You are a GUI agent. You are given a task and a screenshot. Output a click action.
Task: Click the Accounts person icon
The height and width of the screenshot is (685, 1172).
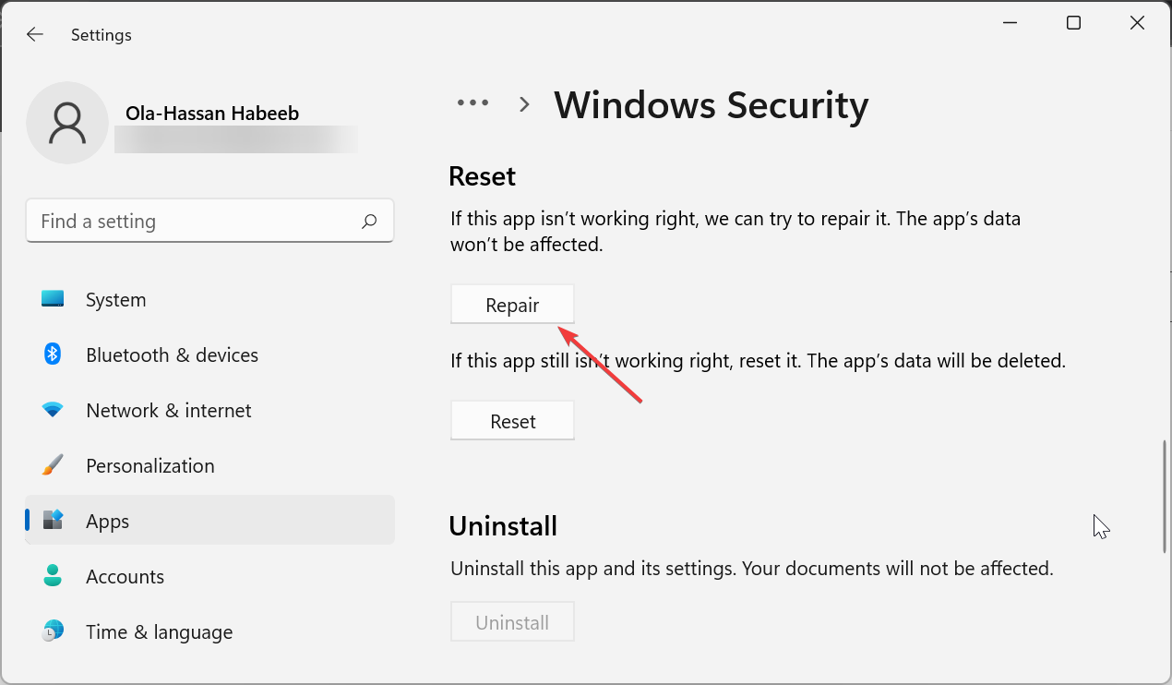(x=53, y=576)
